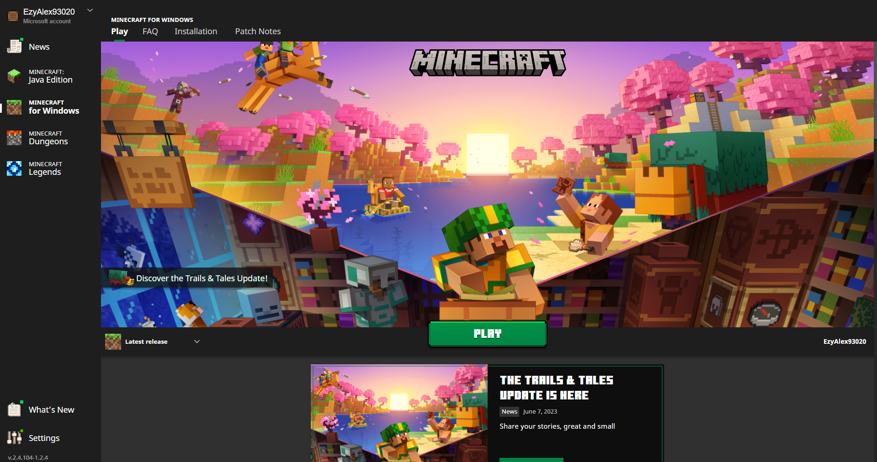Open the Settings sliders icon
This screenshot has height=462, width=877.
point(15,437)
